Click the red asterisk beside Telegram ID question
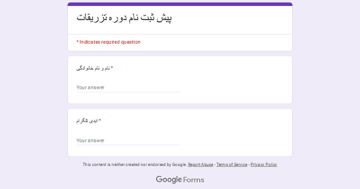The height and width of the screenshot is (189, 360). coord(99,120)
